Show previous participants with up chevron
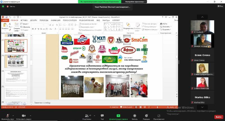 pyautogui.click(x=202, y=17)
